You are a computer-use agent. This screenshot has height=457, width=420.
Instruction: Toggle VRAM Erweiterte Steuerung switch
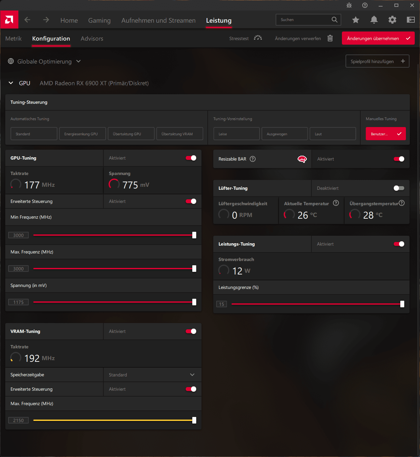point(191,389)
